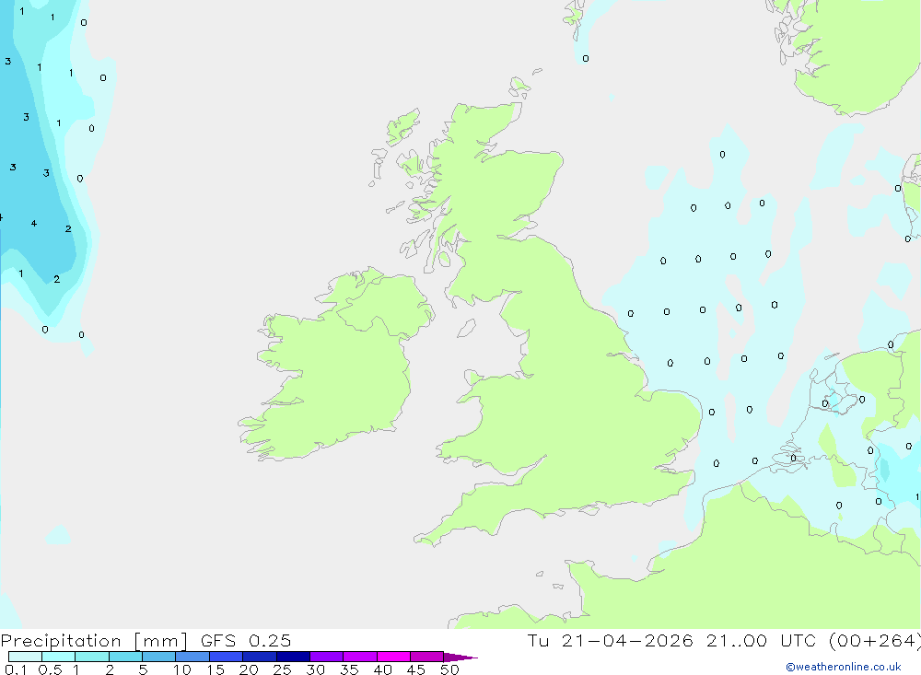
Task: Pick the 15–20 mm legend color box
Action: (x=227, y=657)
